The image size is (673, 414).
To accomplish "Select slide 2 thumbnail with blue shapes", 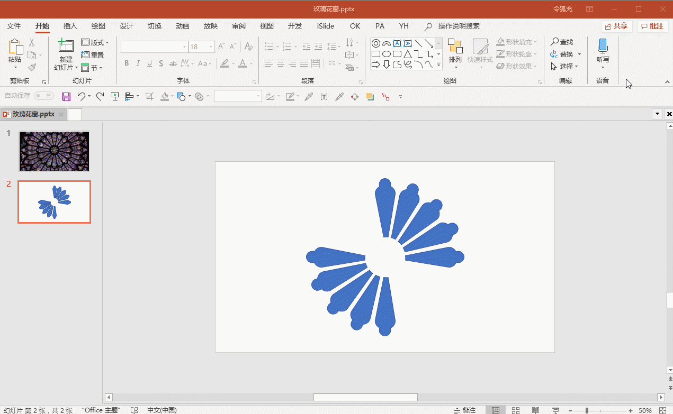I will tap(55, 202).
